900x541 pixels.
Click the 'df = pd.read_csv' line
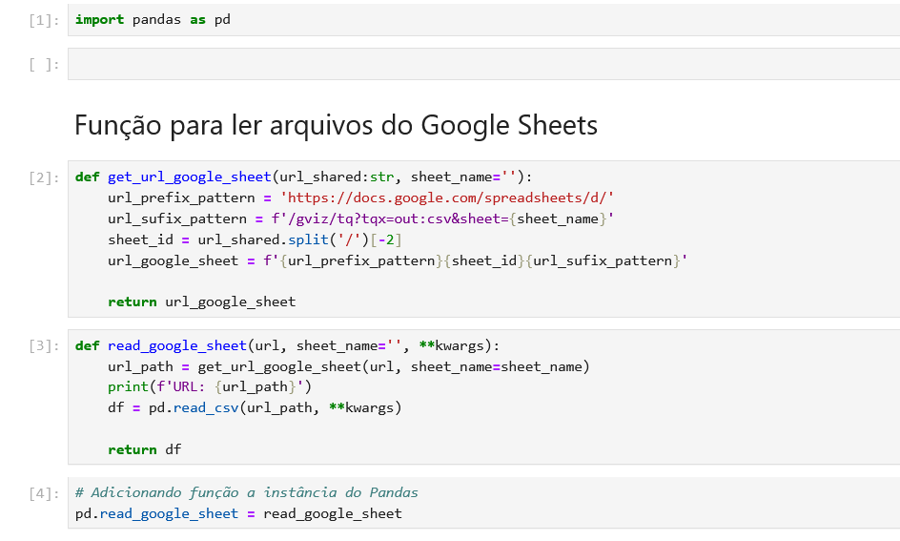(255, 407)
